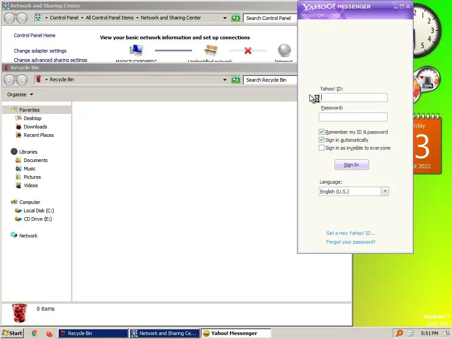Open Local Disk (C:) in the navigation pane
Screen dimensions: 452x339
click(x=39, y=211)
